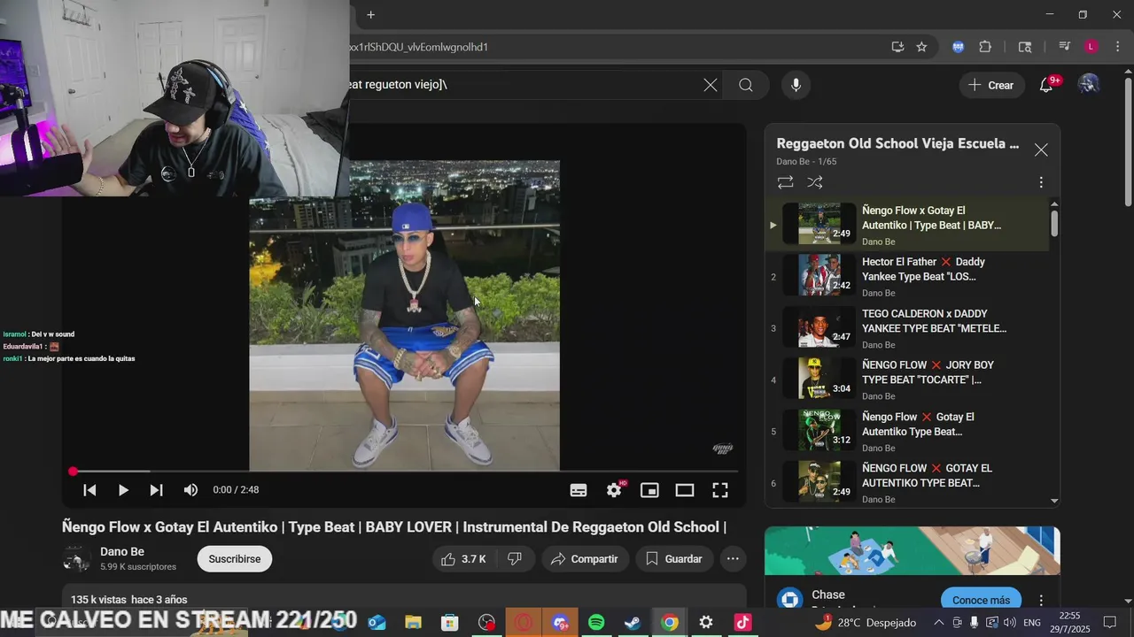Subscribe to Dano Be with Suscribirse
This screenshot has width=1134, height=637.
[235, 559]
